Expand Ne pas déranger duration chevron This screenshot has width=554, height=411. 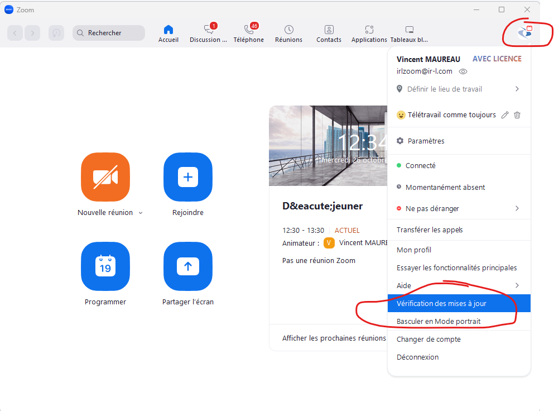517,208
